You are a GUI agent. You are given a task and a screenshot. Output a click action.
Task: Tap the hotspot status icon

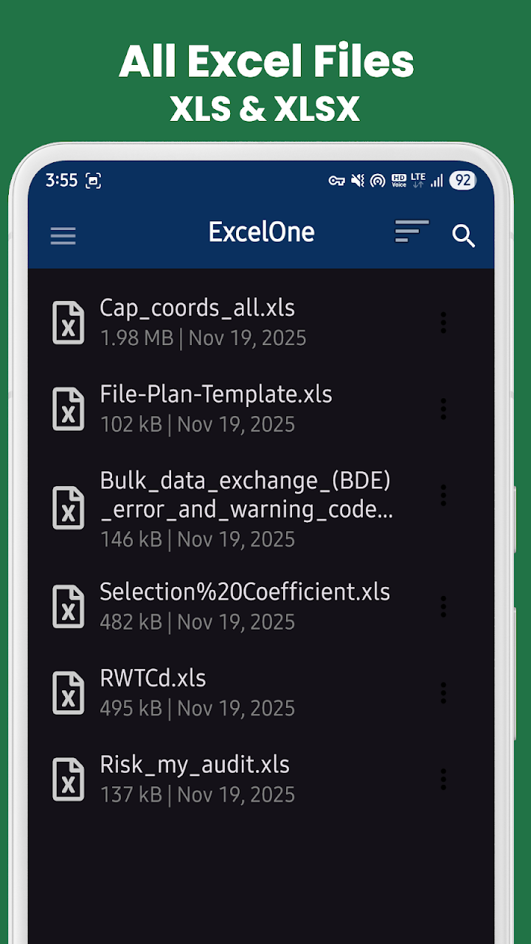point(378,181)
